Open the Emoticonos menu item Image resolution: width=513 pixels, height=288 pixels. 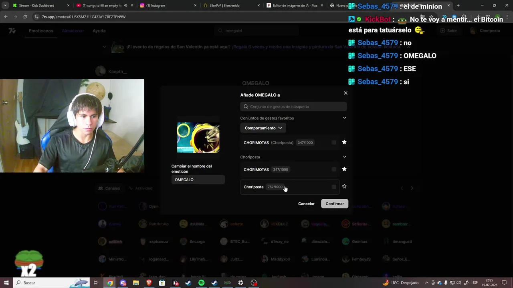(41, 31)
